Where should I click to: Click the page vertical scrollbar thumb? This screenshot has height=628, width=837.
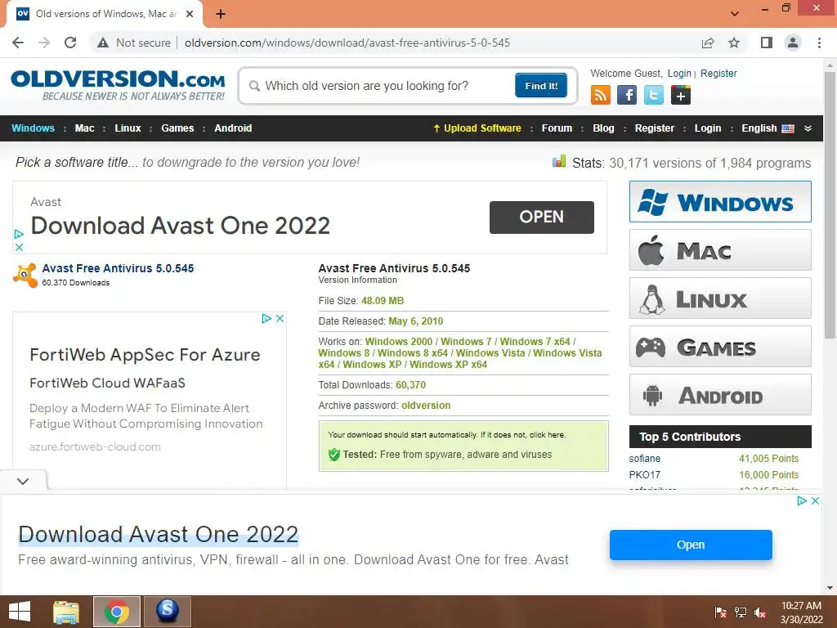click(830, 205)
